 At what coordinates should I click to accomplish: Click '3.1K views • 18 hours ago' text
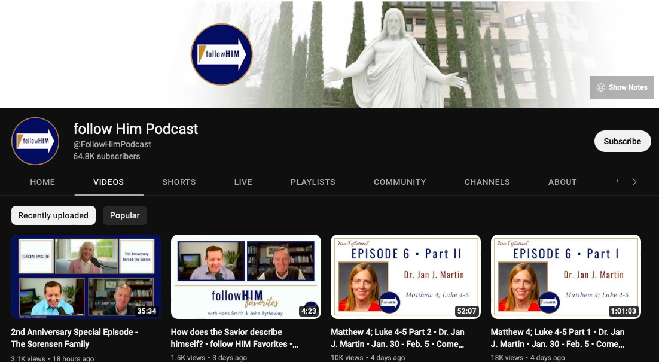53,358
